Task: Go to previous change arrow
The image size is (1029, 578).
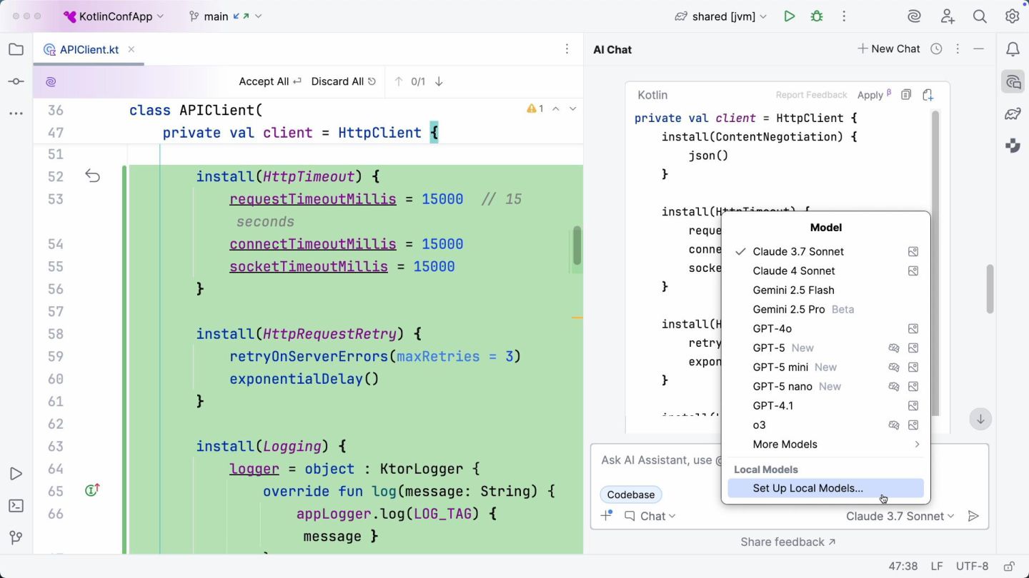Action: click(x=399, y=81)
